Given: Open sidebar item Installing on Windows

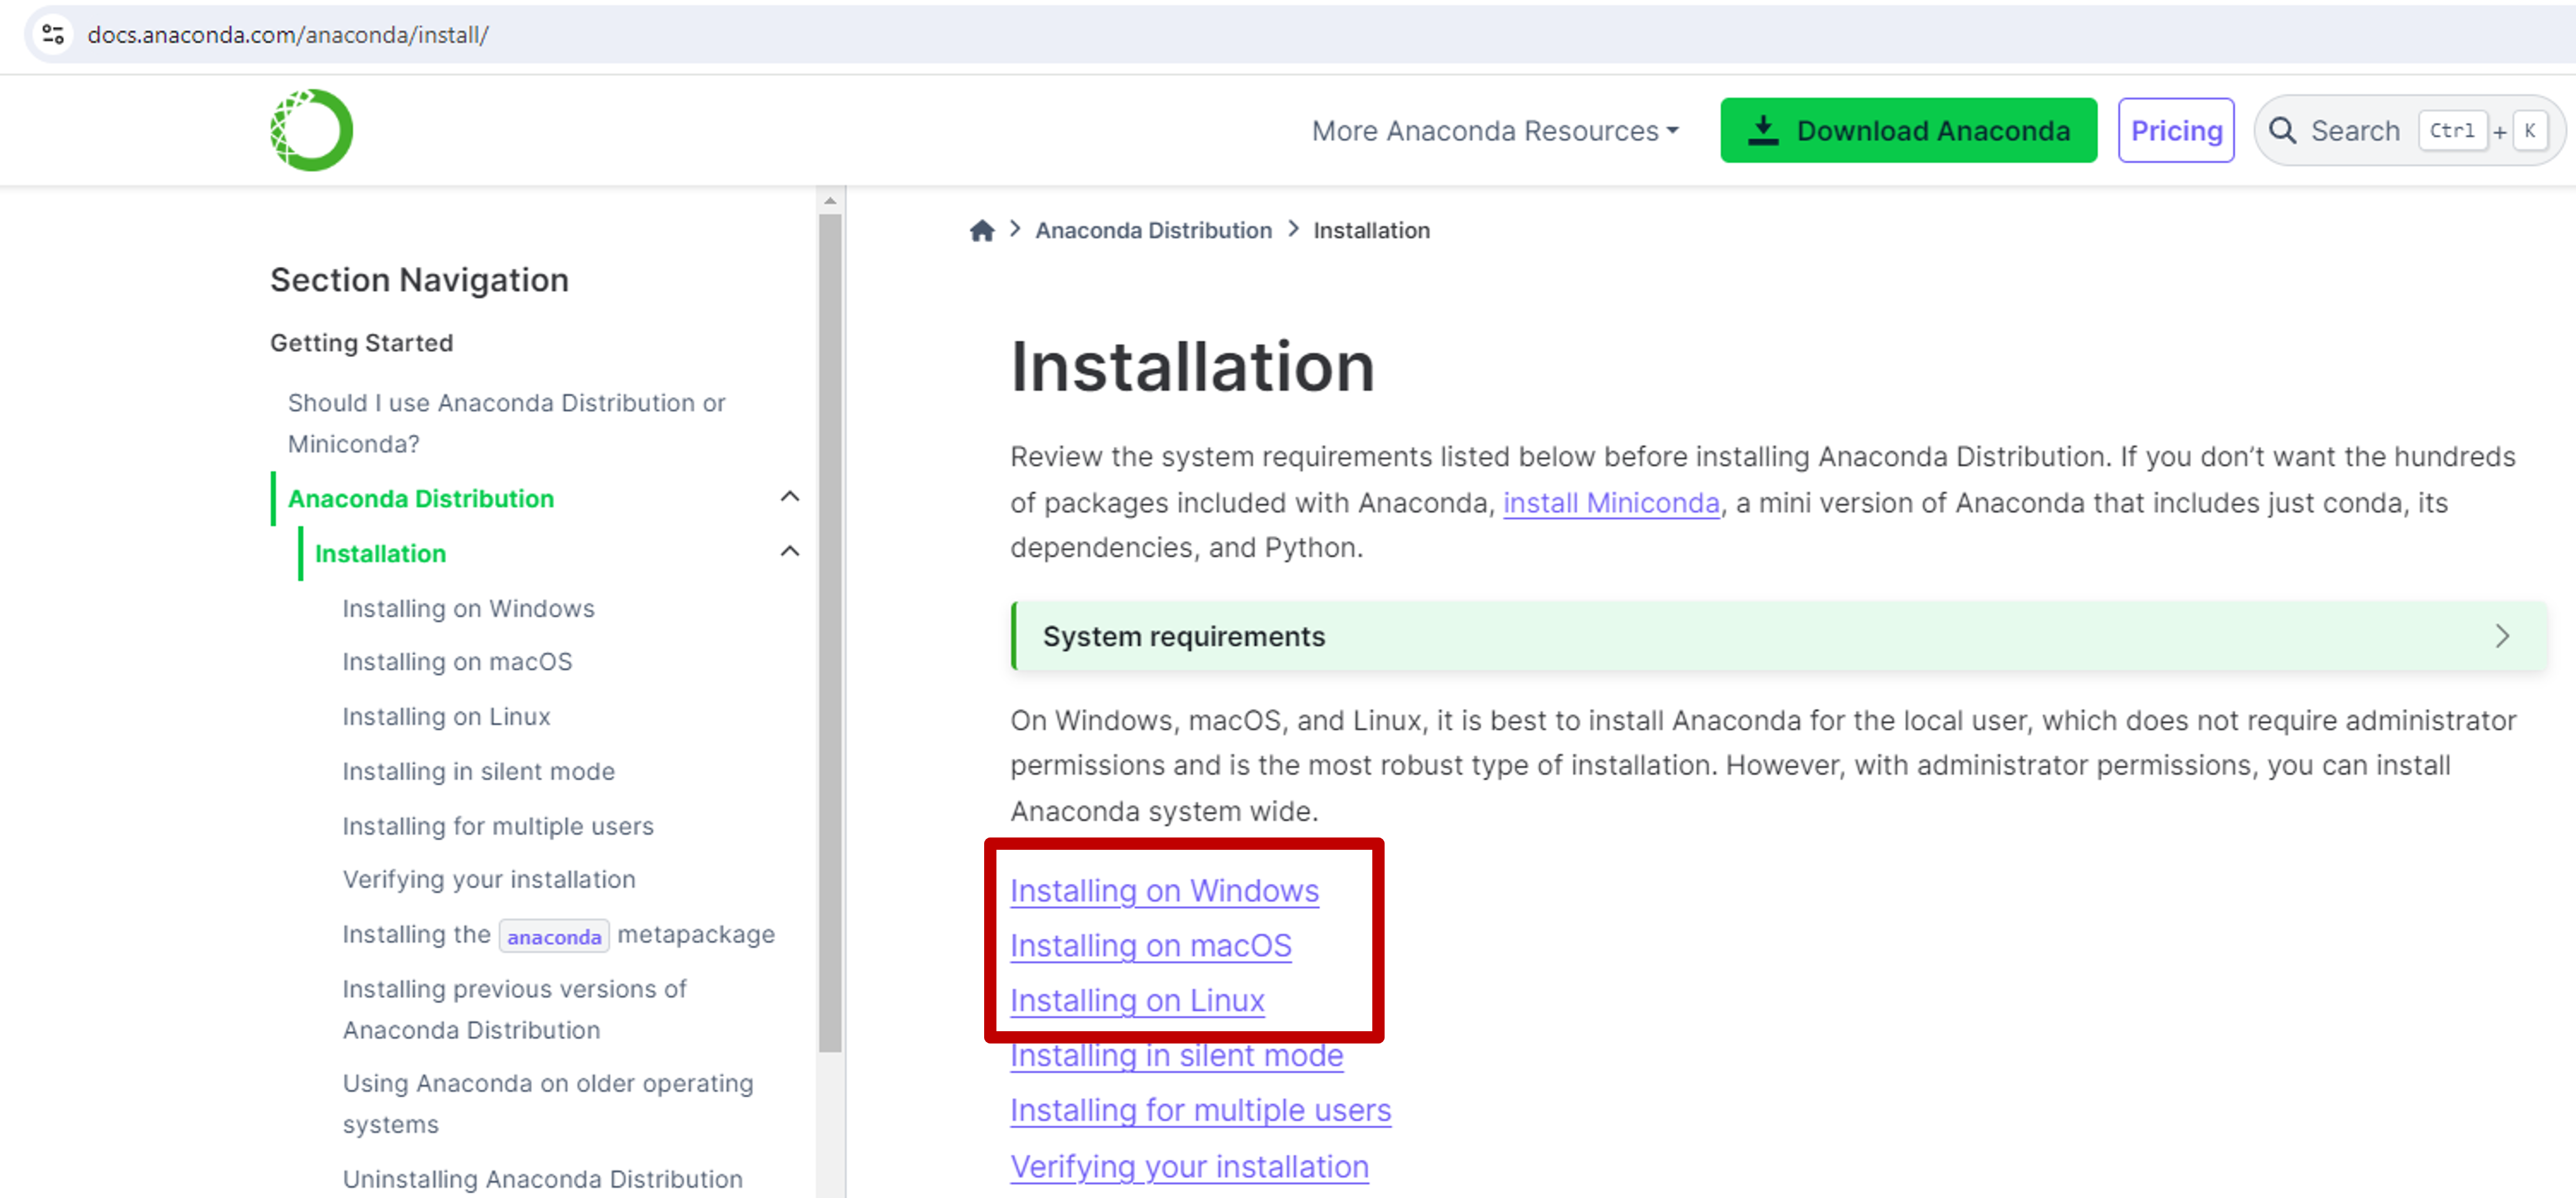Looking at the screenshot, I should (x=468, y=609).
